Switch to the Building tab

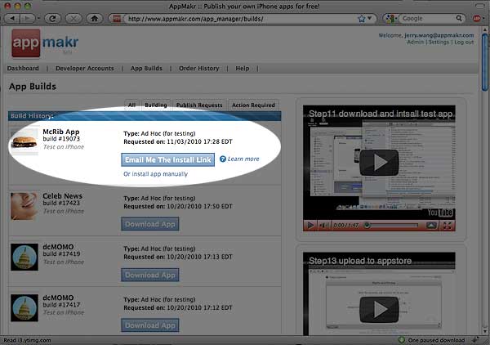point(156,105)
